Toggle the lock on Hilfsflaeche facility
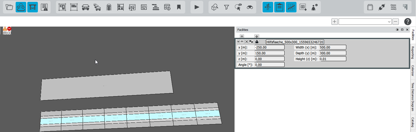The width and height of the screenshot is (416, 132). click(257, 42)
